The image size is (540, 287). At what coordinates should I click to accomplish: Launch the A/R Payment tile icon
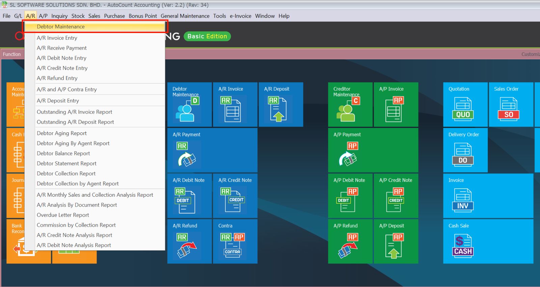[x=187, y=155]
